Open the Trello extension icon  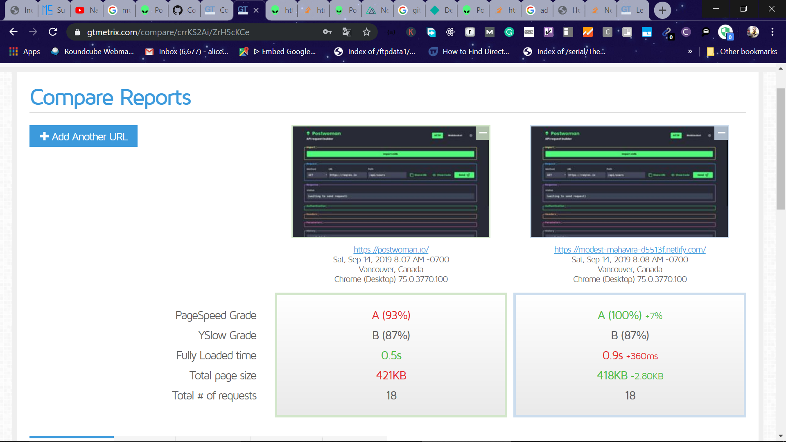point(627,32)
